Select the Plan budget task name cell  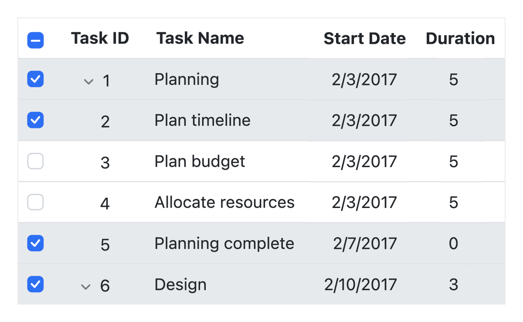(x=200, y=162)
